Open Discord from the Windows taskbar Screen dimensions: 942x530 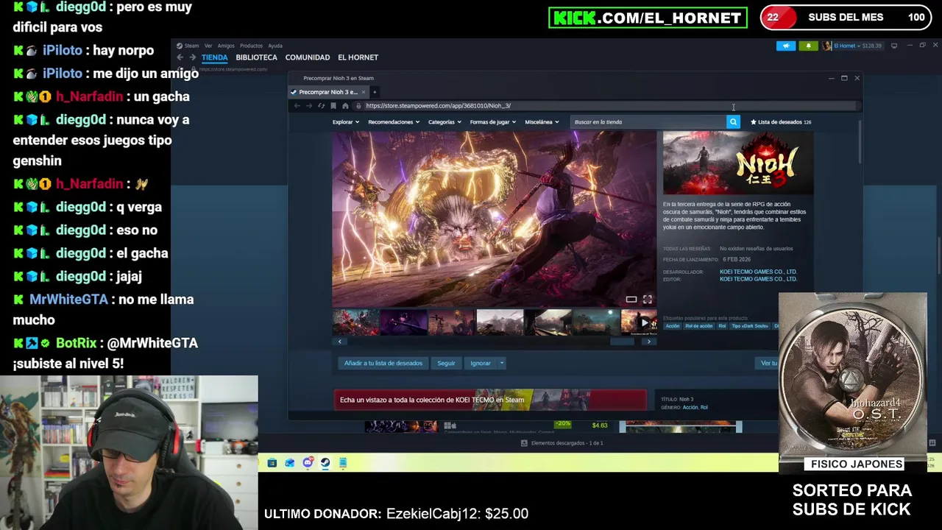308,463
